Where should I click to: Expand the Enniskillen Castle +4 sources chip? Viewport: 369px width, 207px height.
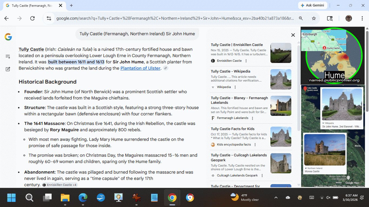pos(60,185)
